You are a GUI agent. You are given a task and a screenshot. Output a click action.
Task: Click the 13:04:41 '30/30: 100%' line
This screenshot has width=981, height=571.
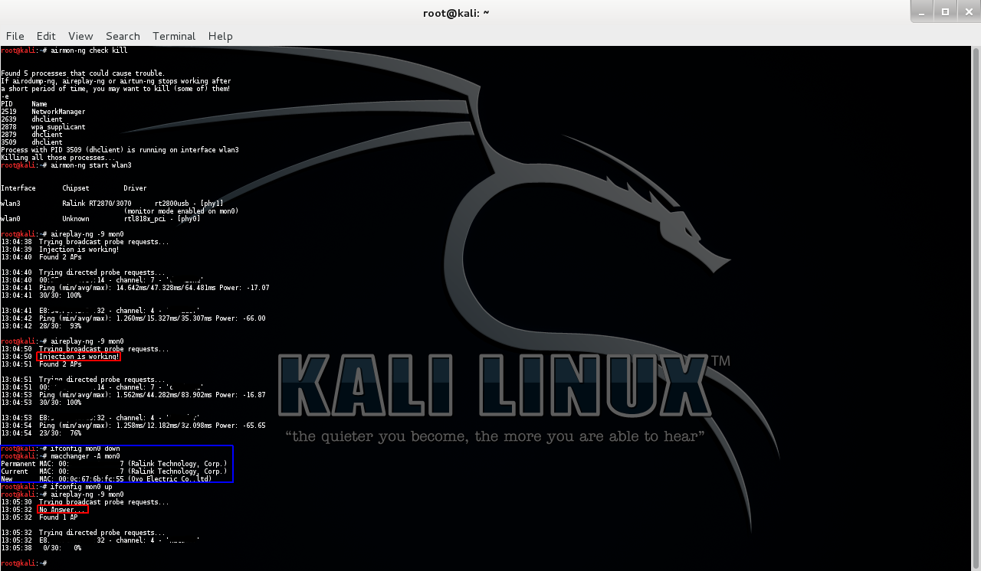tap(41, 295)
